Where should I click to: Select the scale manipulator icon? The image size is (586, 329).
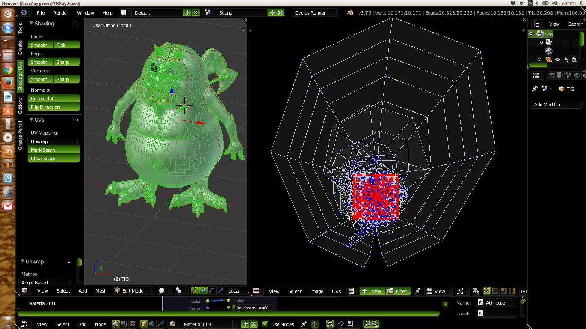[x=220, y=290]
